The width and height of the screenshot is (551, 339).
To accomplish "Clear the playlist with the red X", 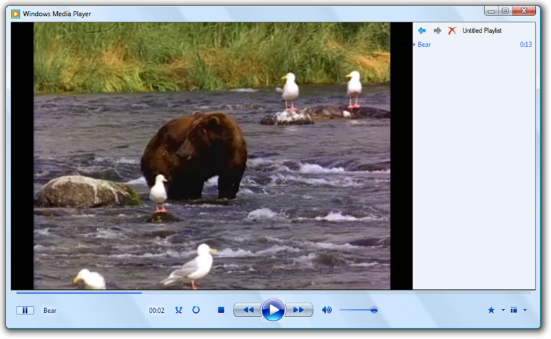I will click(452, 31).
